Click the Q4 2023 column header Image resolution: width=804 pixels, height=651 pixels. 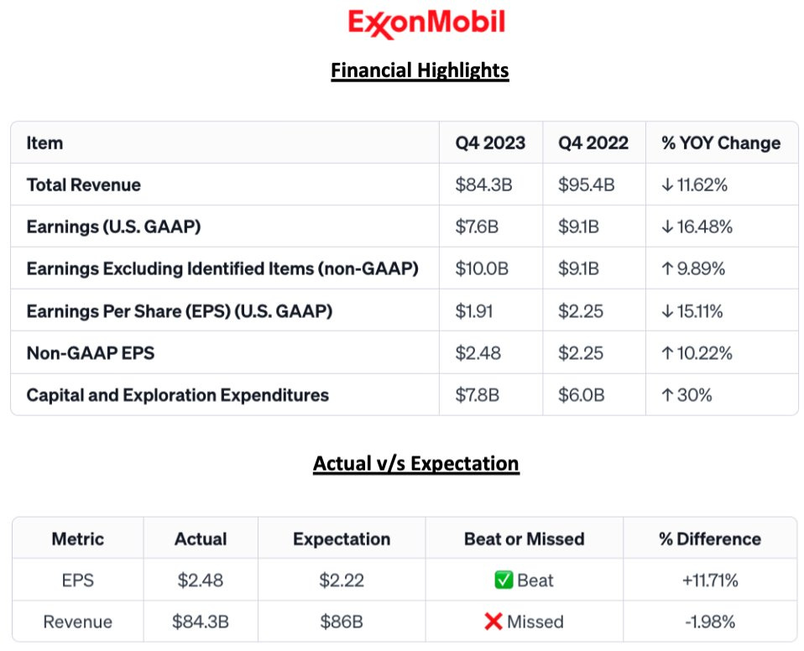[490, 143]
